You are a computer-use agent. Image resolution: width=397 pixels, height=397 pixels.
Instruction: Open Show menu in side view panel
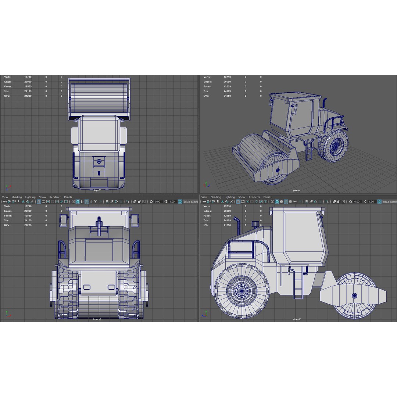click(x=242, y=197)
